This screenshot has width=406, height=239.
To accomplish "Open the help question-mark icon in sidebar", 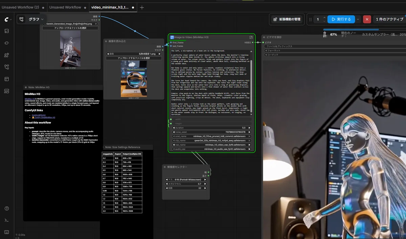I will pos(6,208).
